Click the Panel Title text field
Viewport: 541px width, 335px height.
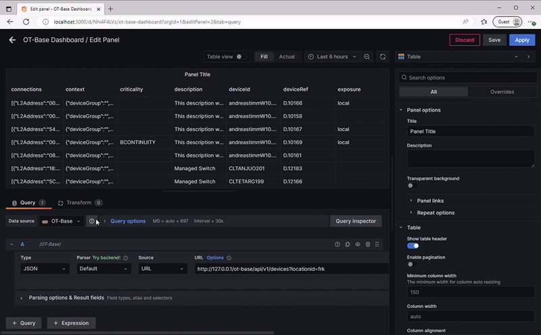pos(471,131)
